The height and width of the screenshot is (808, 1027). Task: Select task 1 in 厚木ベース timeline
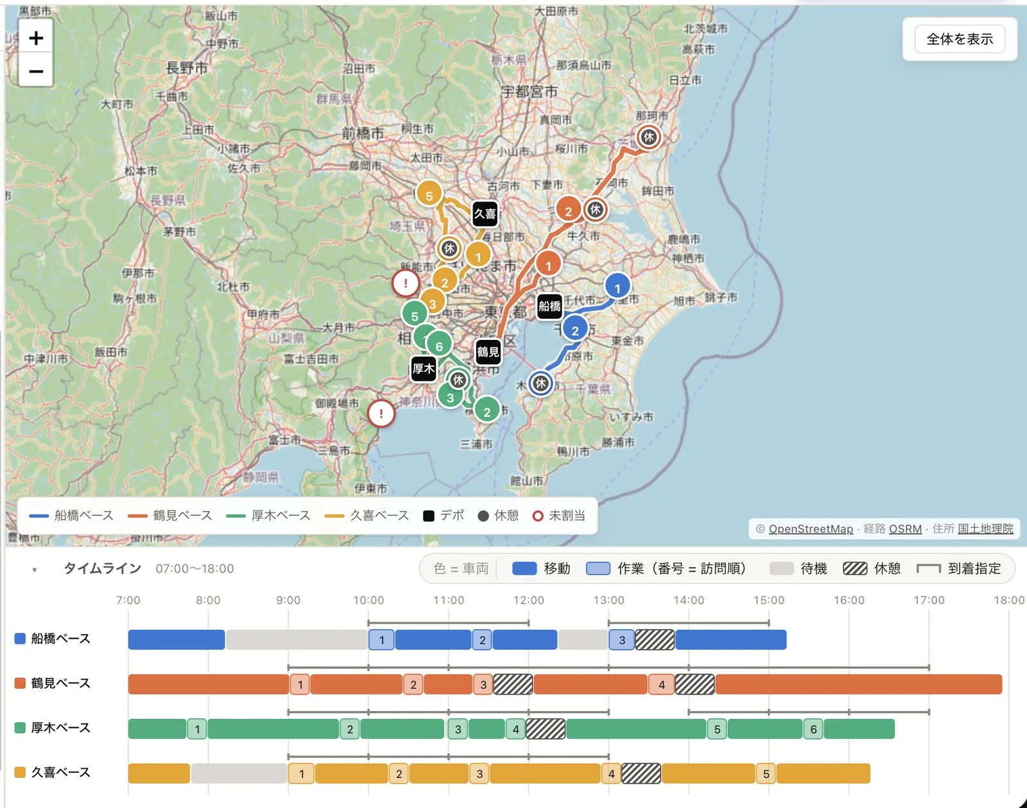pos(197,729)
